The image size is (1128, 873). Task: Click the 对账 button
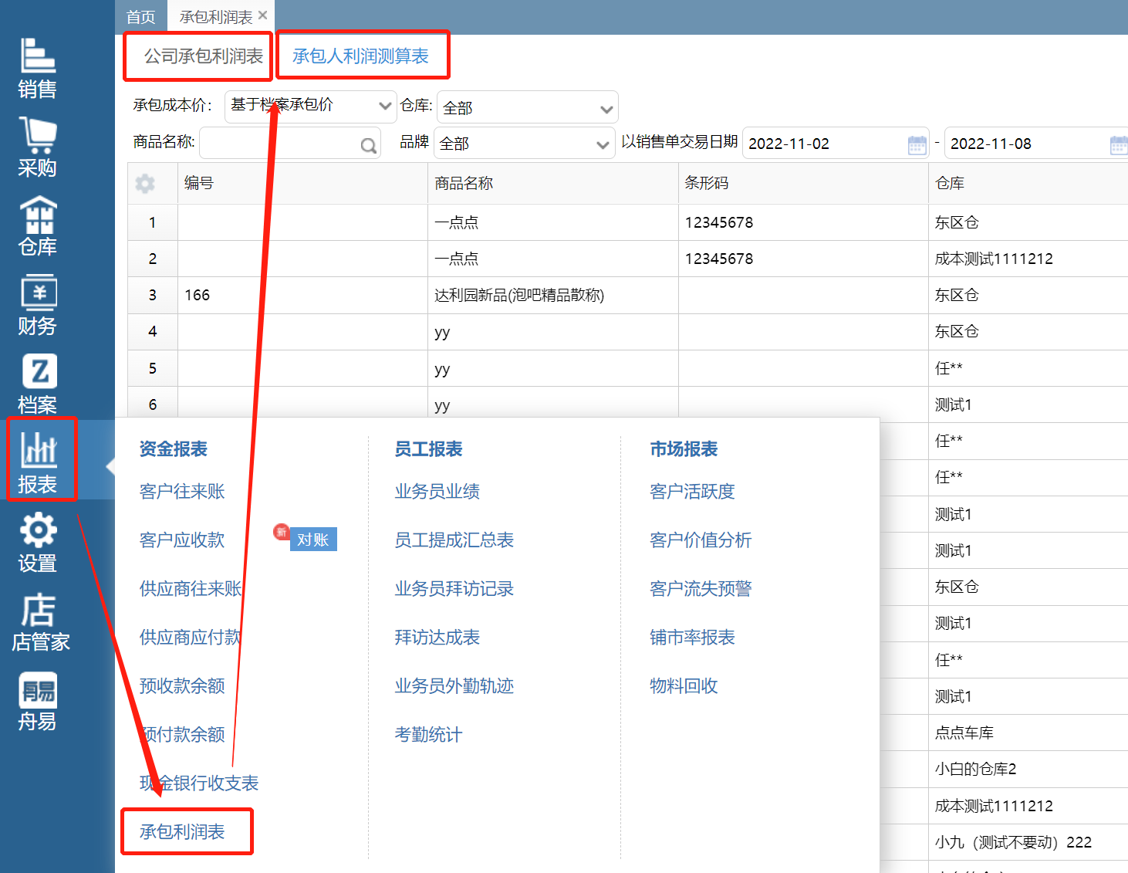(313, 540)
